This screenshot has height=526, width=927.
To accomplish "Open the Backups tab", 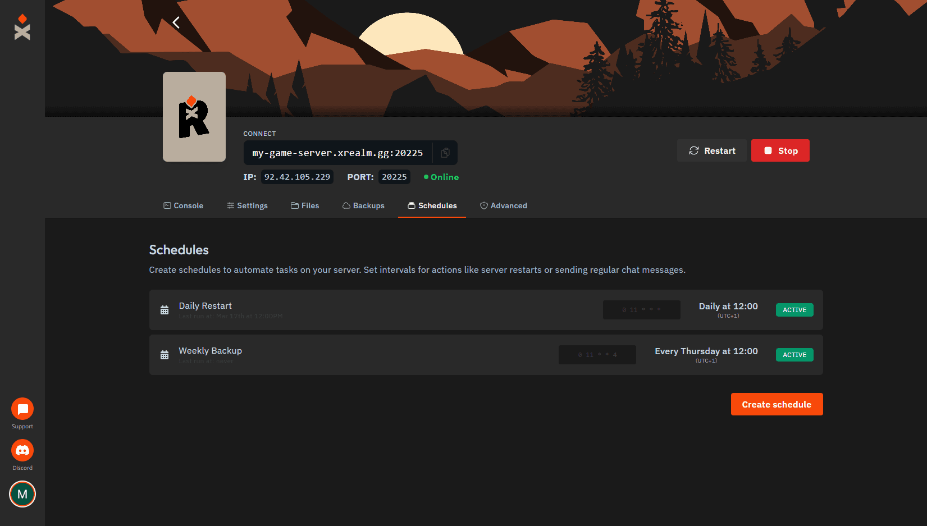I will click(363, 205).
